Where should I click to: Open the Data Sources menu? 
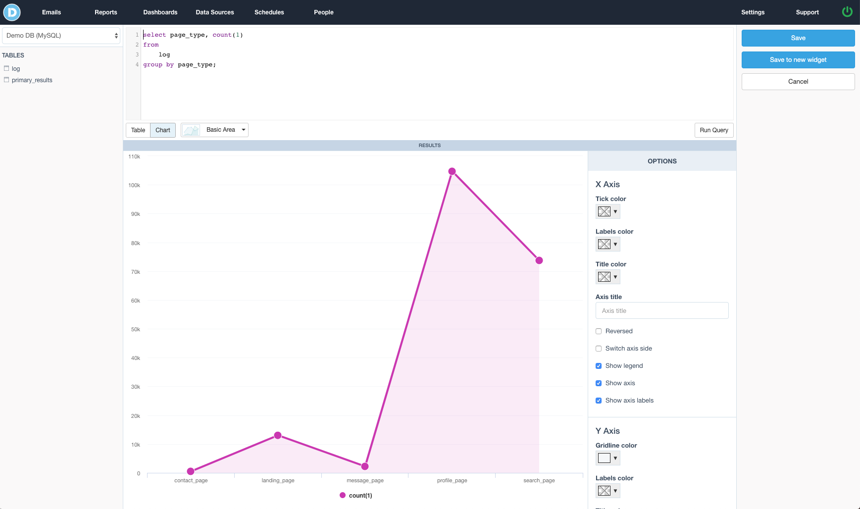click(x=214, y=12)
